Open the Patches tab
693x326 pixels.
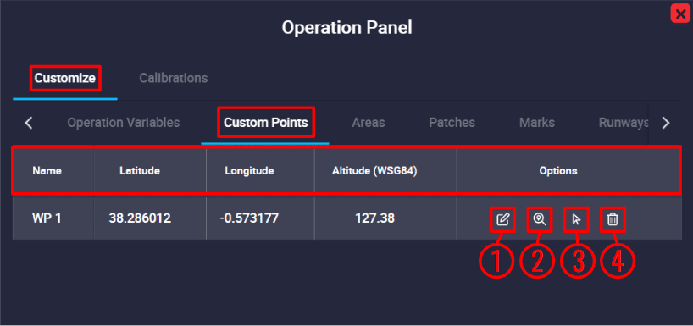click(x=452, y=123)
